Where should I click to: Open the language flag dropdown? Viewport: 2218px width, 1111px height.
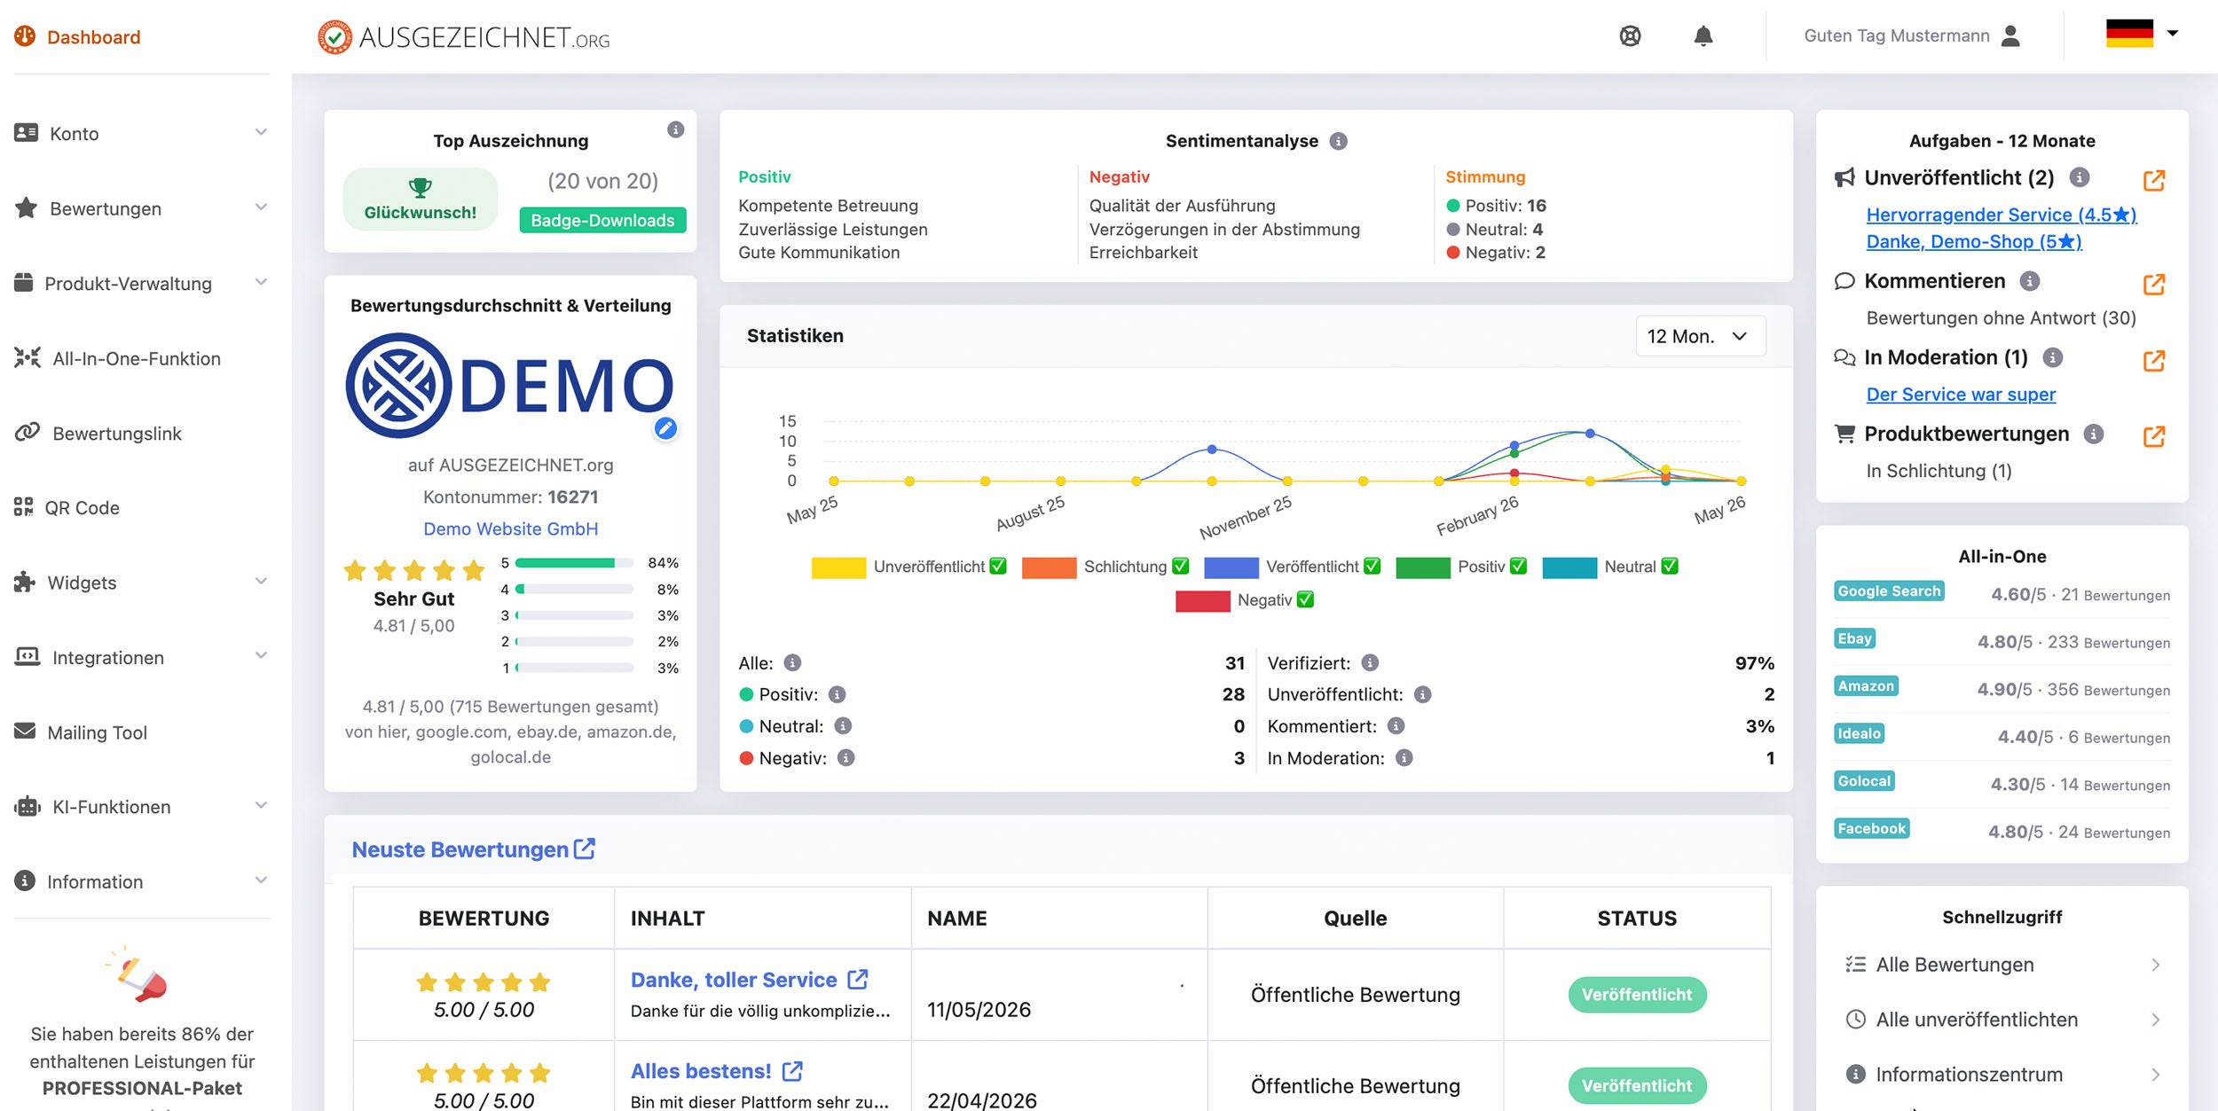tap(2142, 34)
